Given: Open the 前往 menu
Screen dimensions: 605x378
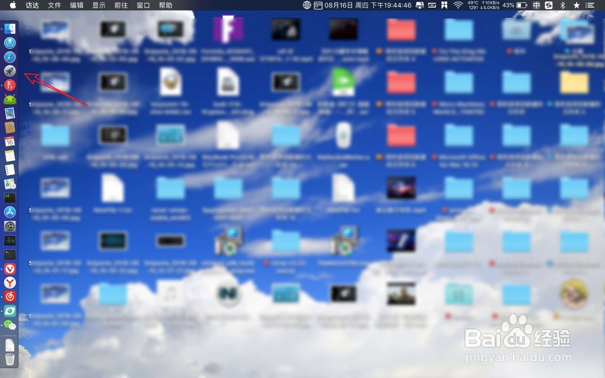Looking at the screenshot, I should [x=121, y=5].
